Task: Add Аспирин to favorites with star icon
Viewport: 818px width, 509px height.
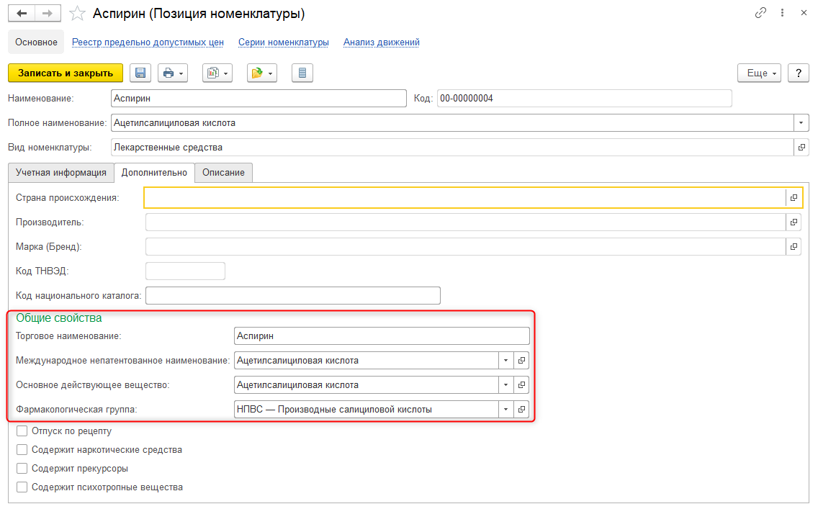Action: 77,14
